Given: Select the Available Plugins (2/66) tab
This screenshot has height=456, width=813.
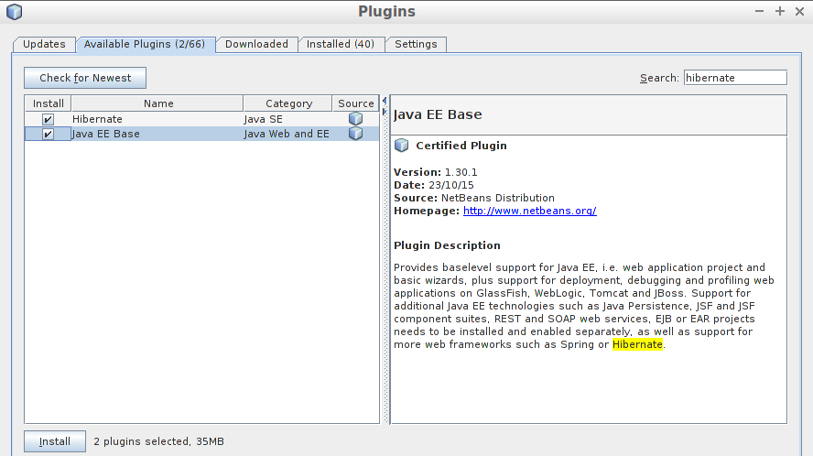Looking at the screenshot, I should tap(145, 44).
